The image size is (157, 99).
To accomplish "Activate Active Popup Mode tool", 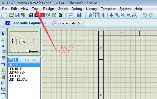I will (3, 95).
